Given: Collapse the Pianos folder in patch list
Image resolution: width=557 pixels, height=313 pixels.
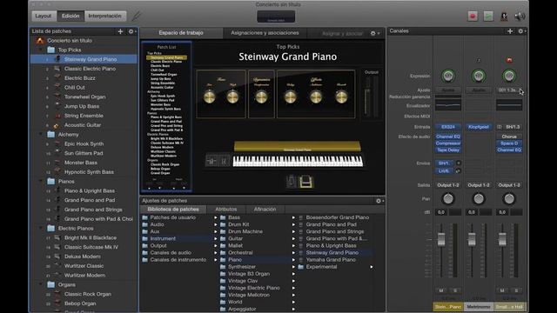Looking at the screenshot, I should tap(41, 182).
